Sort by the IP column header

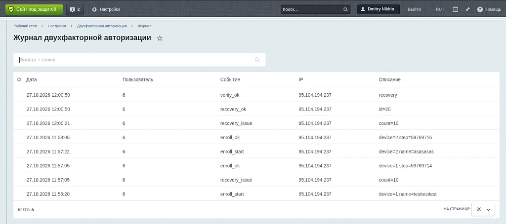coord(301,79)
